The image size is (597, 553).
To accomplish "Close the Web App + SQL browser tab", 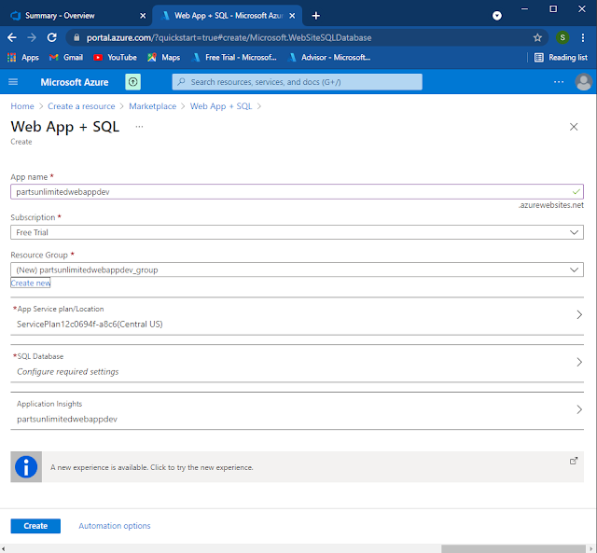I will coord(292,16).
